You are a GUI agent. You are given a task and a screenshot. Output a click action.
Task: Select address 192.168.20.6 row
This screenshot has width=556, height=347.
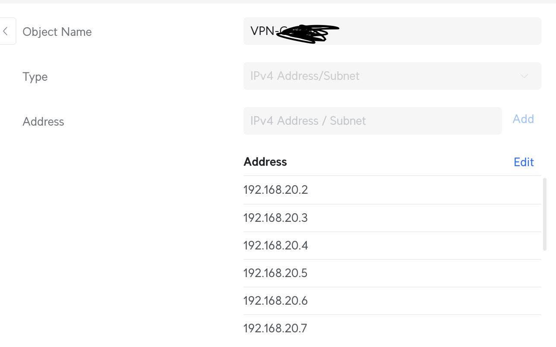(392, 301)
